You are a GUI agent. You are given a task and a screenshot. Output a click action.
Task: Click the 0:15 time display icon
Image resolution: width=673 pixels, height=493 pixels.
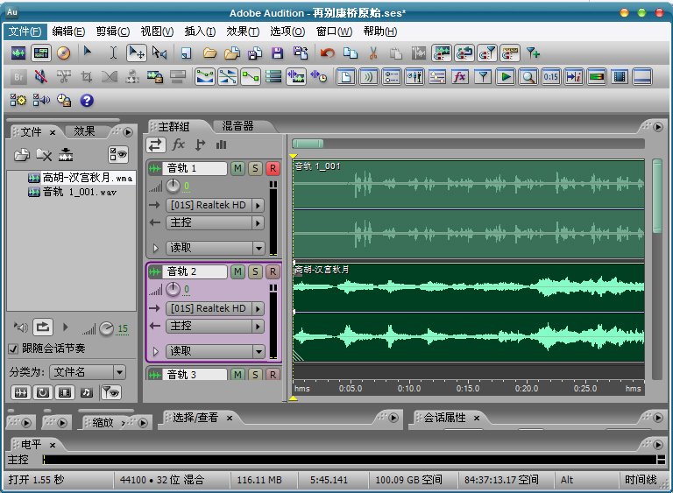click(551, 77)
